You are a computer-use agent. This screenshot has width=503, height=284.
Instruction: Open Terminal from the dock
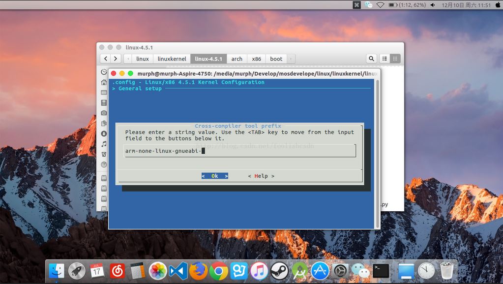381,271
